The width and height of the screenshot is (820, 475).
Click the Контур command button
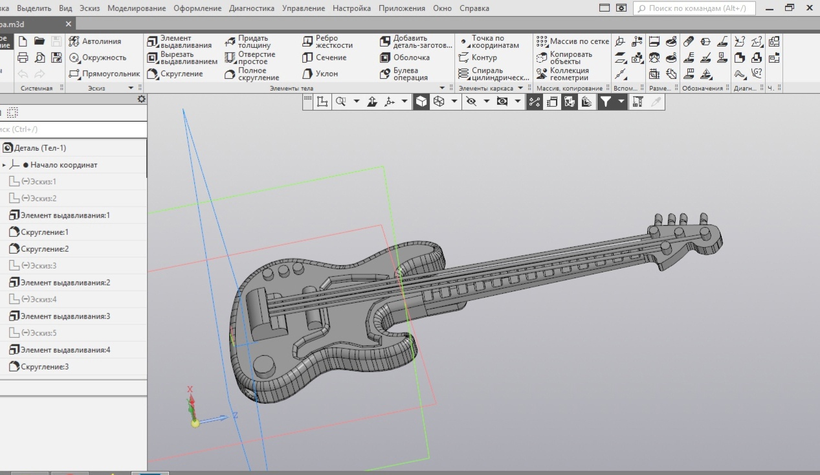coord(481,58)
